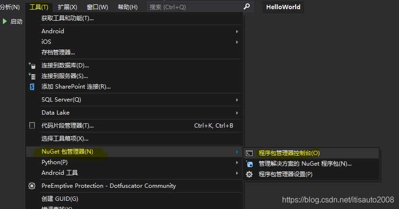Expand the NuGet 包管理器 submenu arrow
This screenshot has width=399, height=209.
[x=237, y=152]
